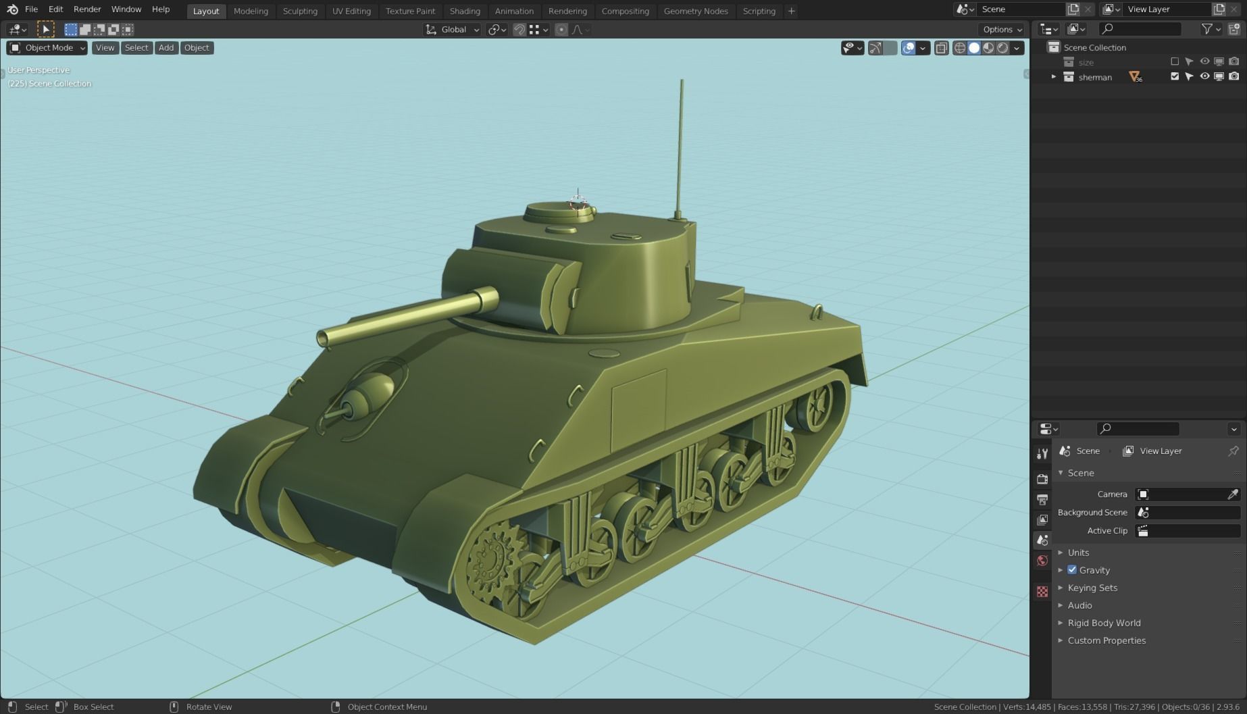Pick camera object with eyedropper
The height and width of the screenshot is (714, 1247).
[1233, 494]
